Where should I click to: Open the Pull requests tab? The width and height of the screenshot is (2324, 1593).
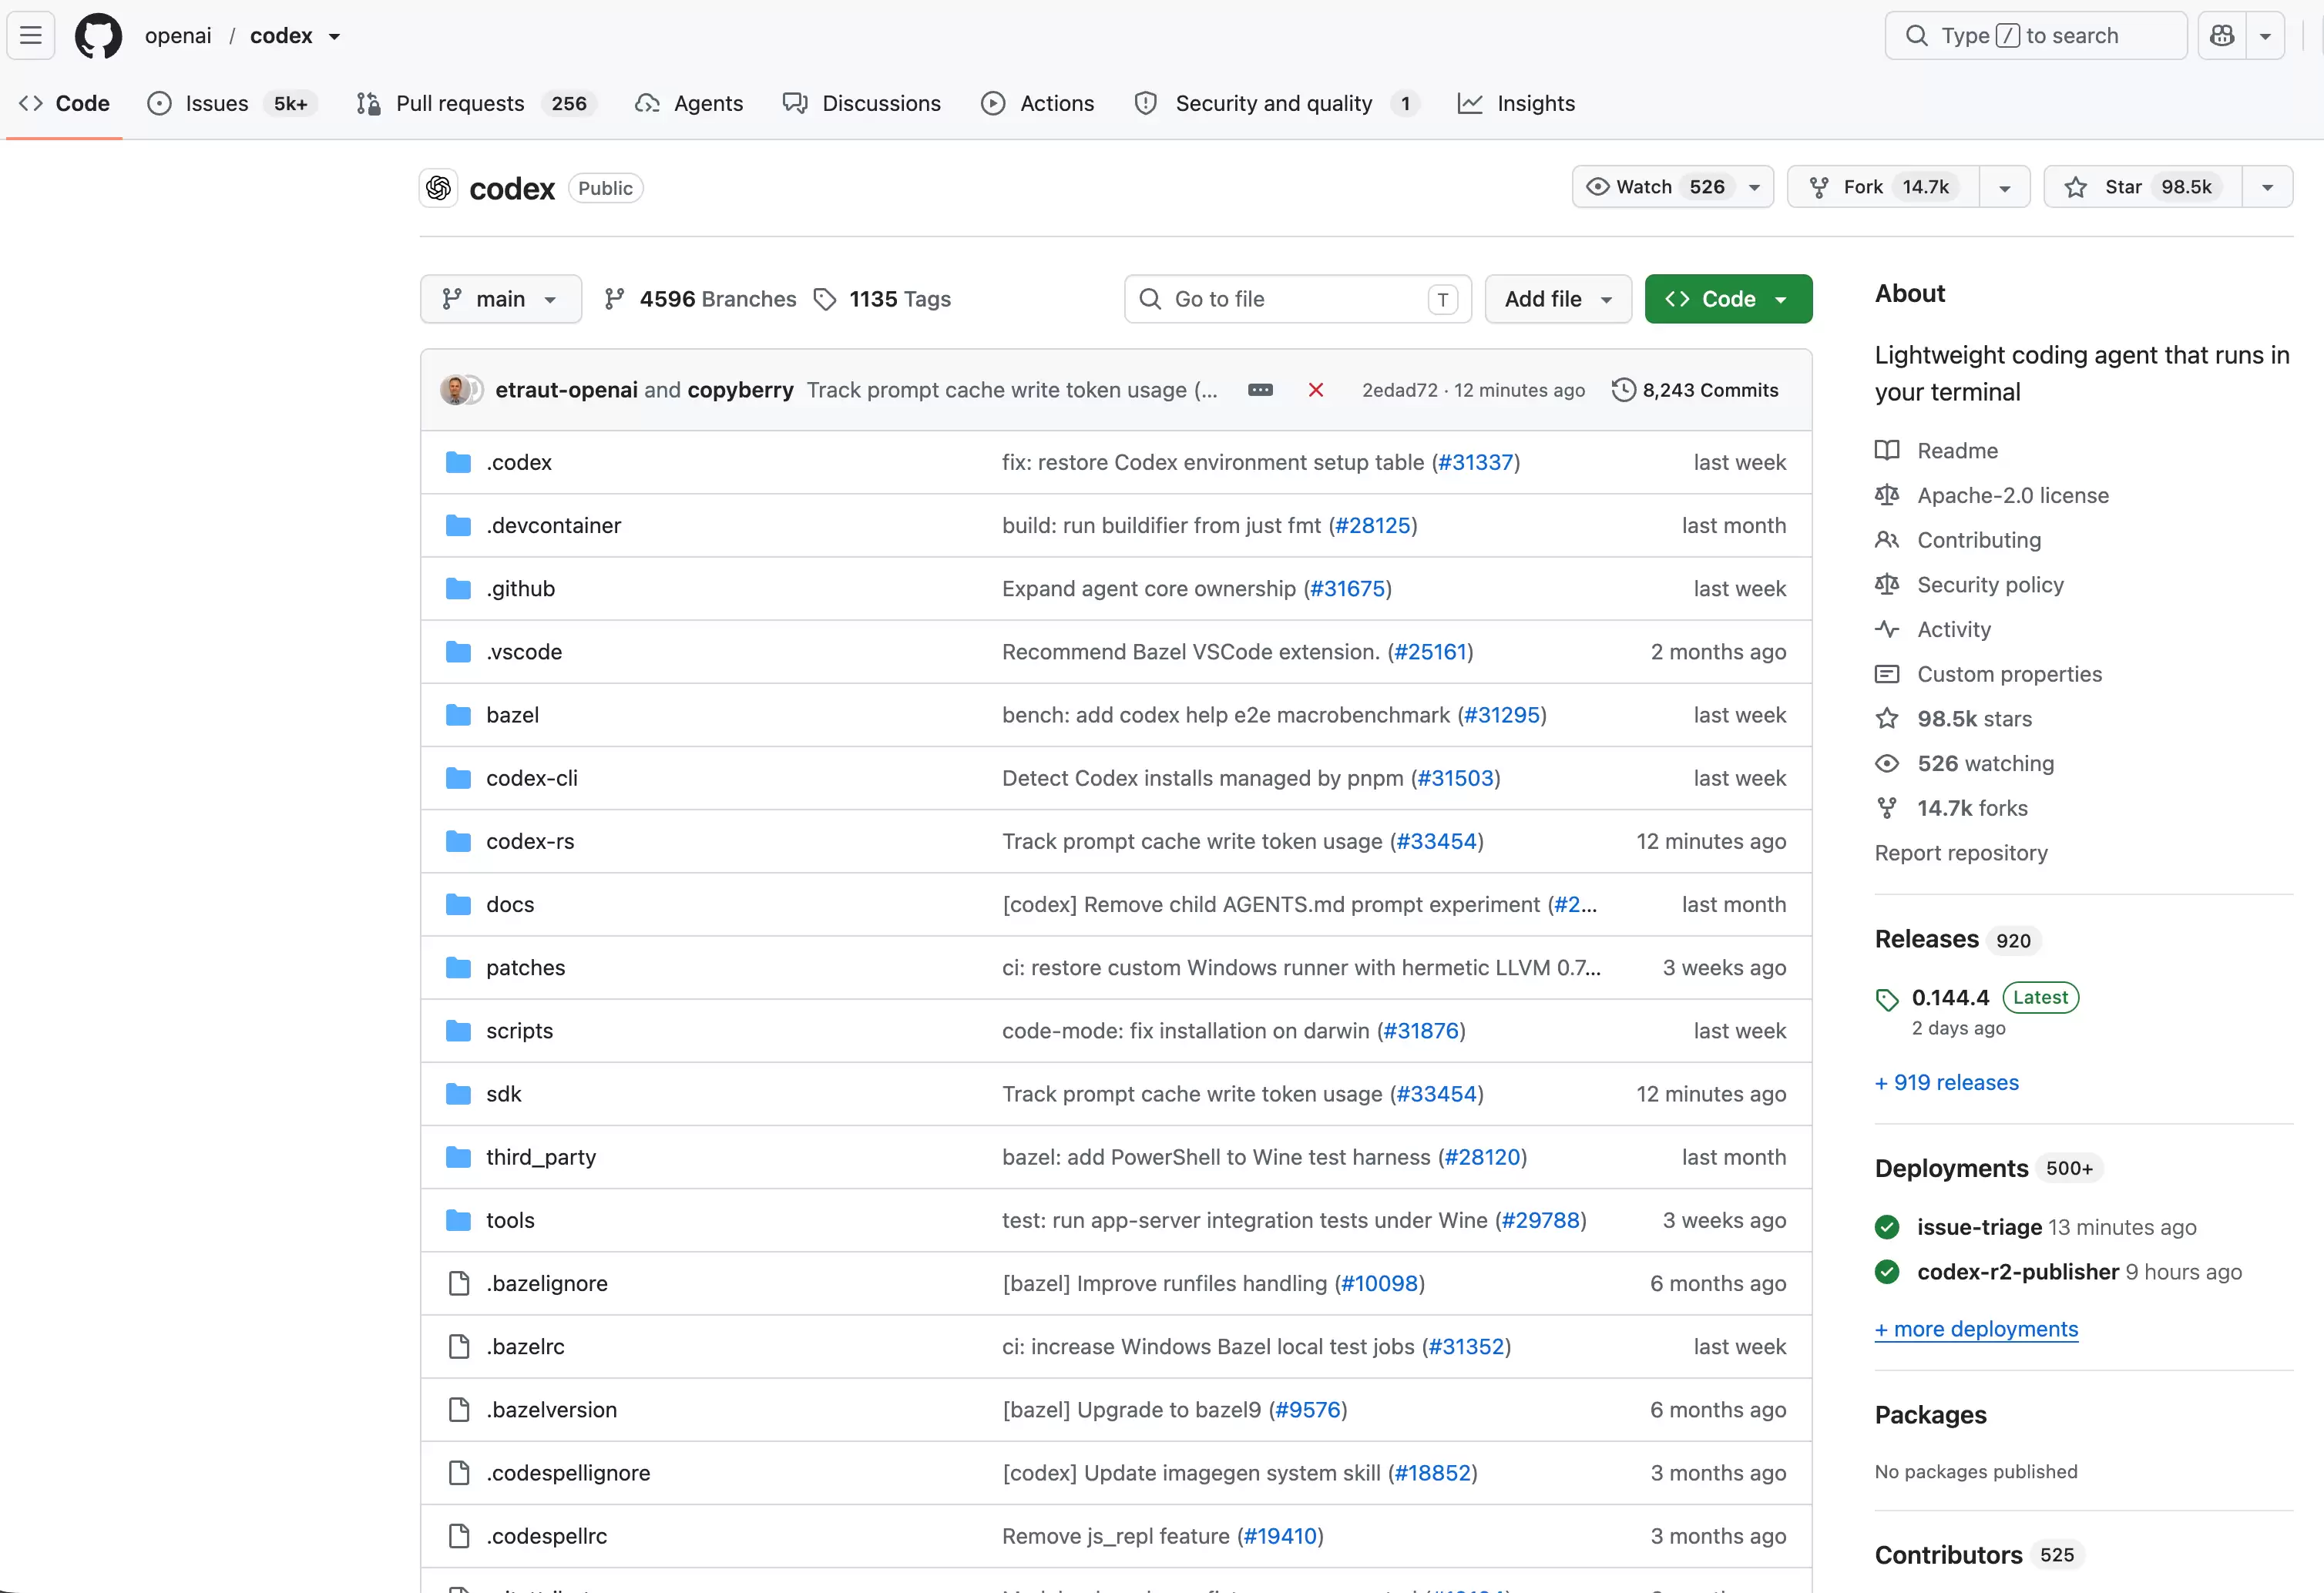click(x=476, y=103)
